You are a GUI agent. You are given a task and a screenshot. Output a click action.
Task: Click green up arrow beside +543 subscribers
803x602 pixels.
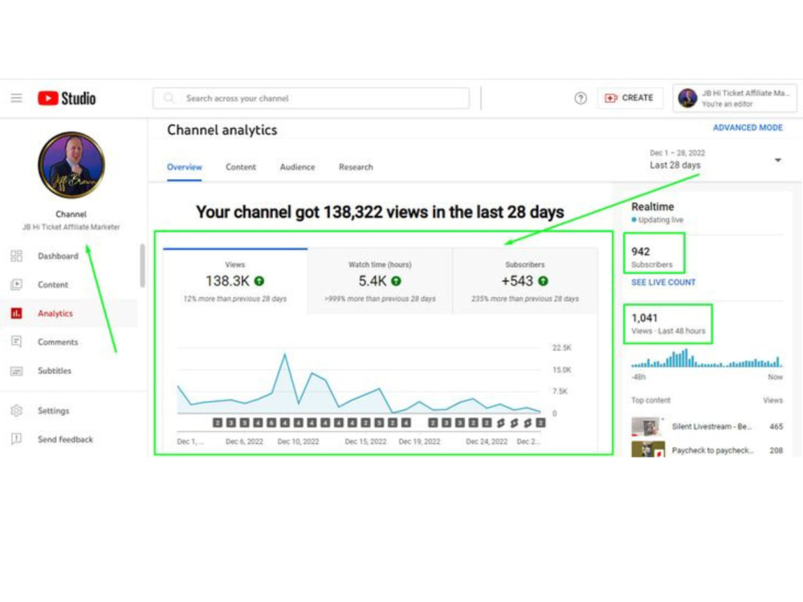544,281
